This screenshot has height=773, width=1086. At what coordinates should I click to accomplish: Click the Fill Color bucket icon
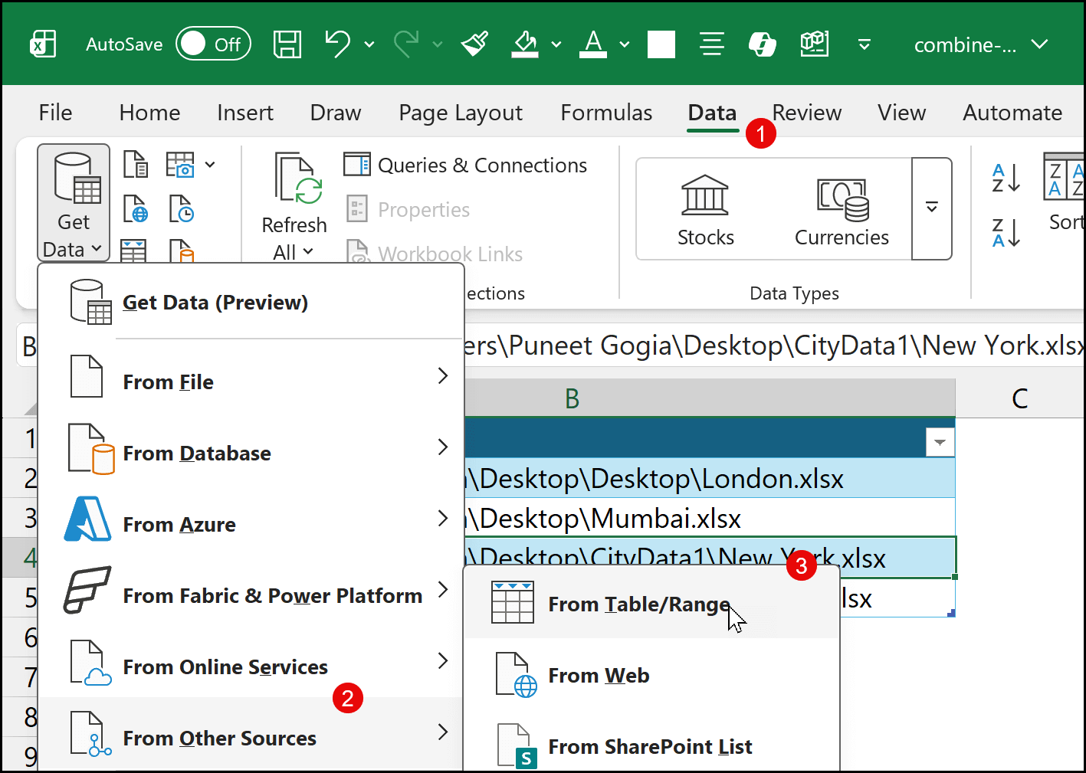coord(525,44)
